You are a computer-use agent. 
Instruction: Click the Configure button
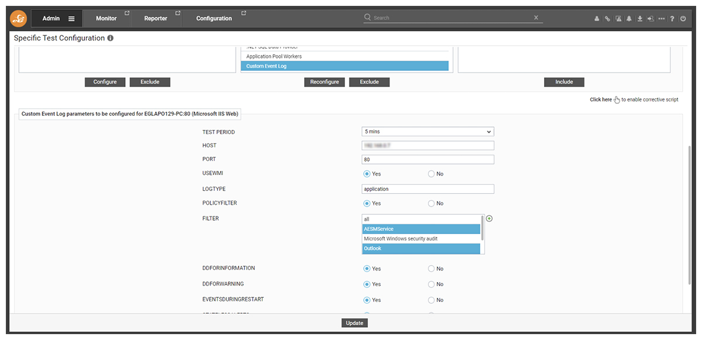coord(105,82)
